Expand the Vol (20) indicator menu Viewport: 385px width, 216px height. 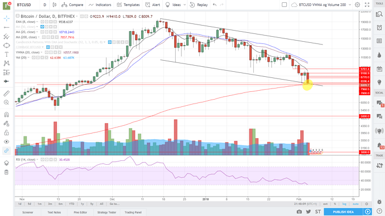(x=28, y=57)
